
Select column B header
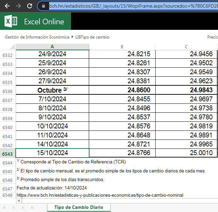coord(122,47)
